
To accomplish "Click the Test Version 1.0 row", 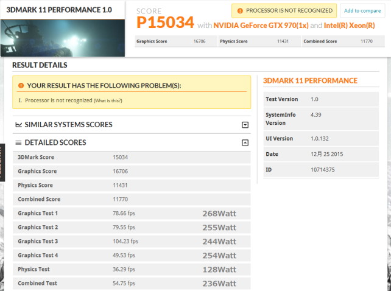I will 321,99.
